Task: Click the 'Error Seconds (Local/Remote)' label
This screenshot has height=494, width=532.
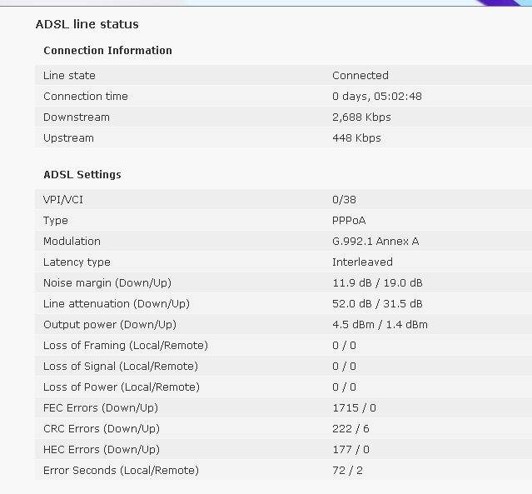Action: coord(121,471)
